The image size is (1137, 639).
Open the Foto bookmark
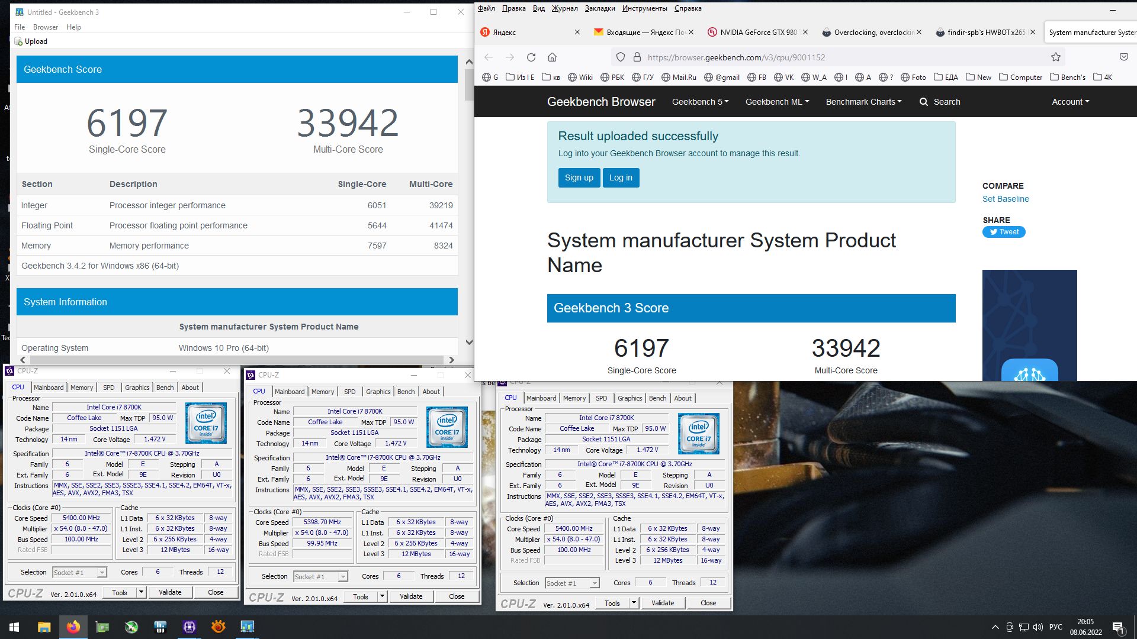pyautogui.click(x=913, y=78)
